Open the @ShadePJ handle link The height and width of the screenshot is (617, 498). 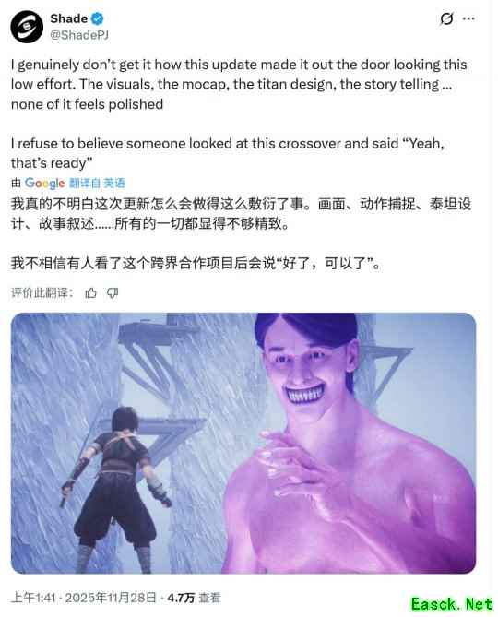79,35
